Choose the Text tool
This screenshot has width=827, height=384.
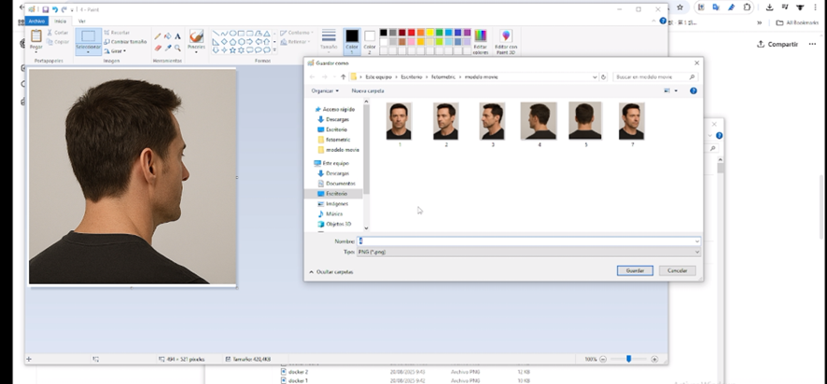pos(177,37)
